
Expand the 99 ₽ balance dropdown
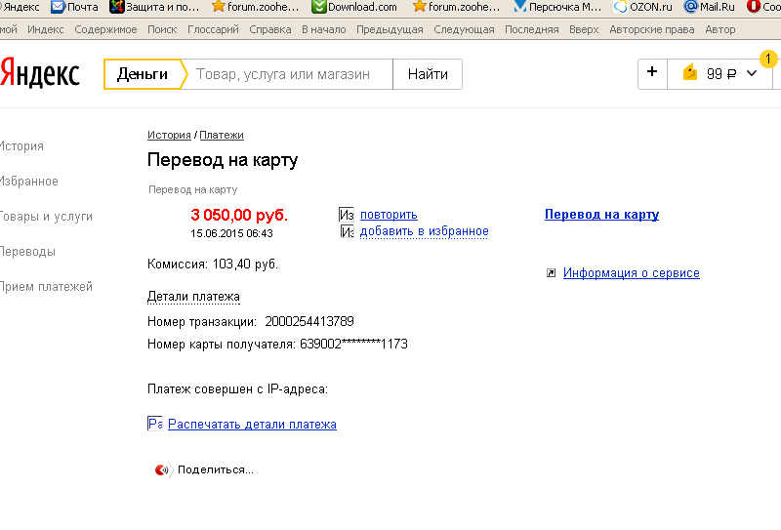[752, 74]
